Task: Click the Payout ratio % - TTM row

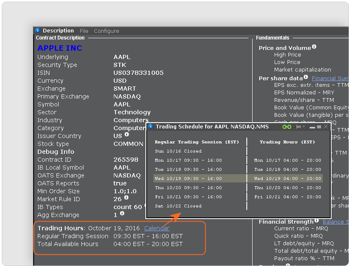Action: [x=304, y=259]
